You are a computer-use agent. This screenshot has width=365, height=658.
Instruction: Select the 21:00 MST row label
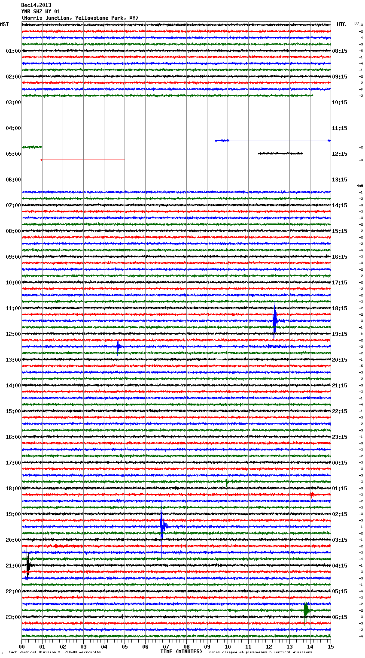(13, 566)
